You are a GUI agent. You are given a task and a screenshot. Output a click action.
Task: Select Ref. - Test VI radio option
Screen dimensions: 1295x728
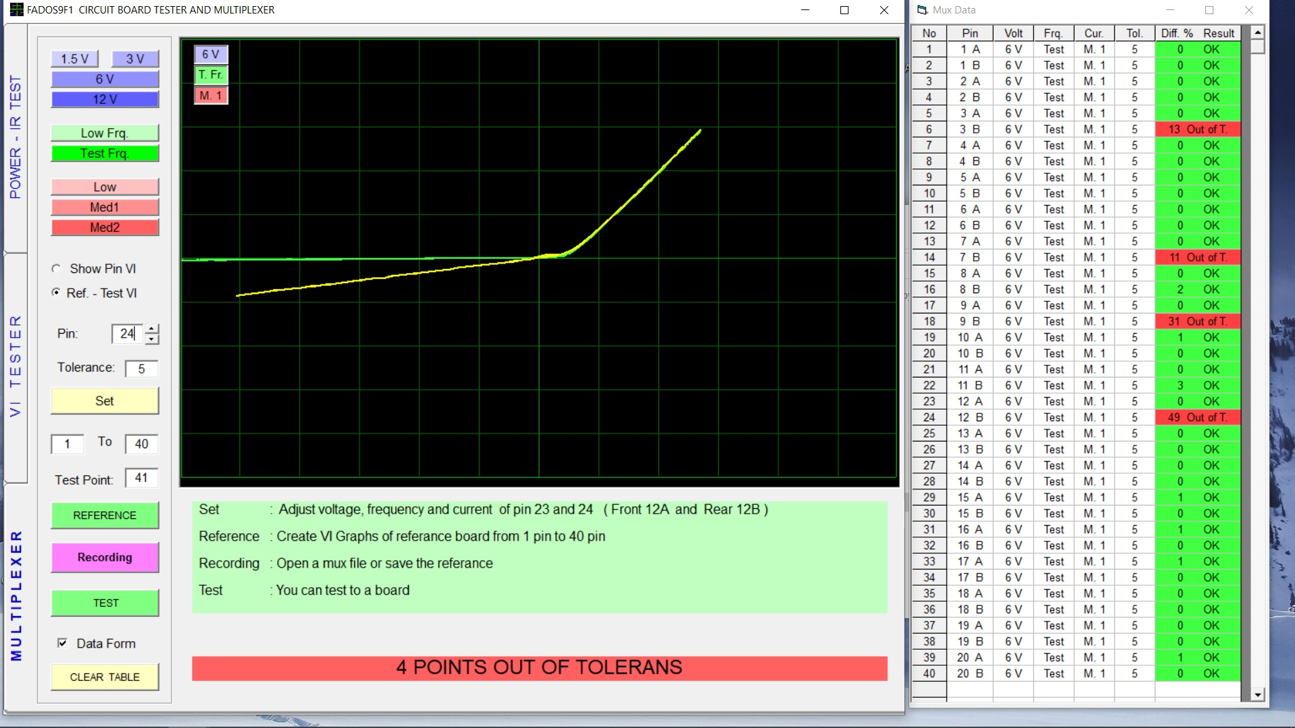[57, 293]
